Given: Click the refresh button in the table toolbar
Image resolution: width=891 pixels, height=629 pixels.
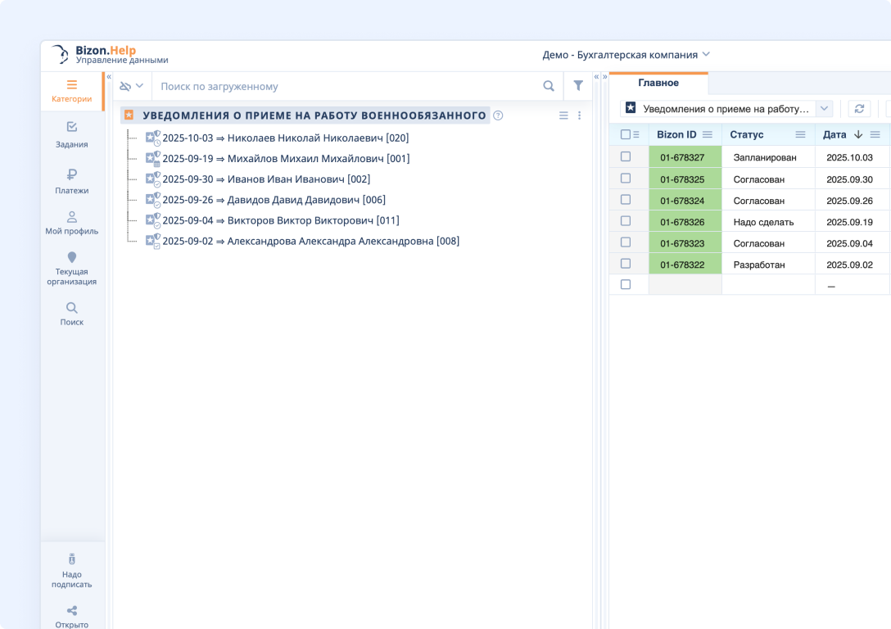Looking at the screenshot, I should (859, 109).
